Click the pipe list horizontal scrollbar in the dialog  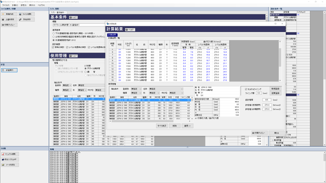click(x=150, y=121)
